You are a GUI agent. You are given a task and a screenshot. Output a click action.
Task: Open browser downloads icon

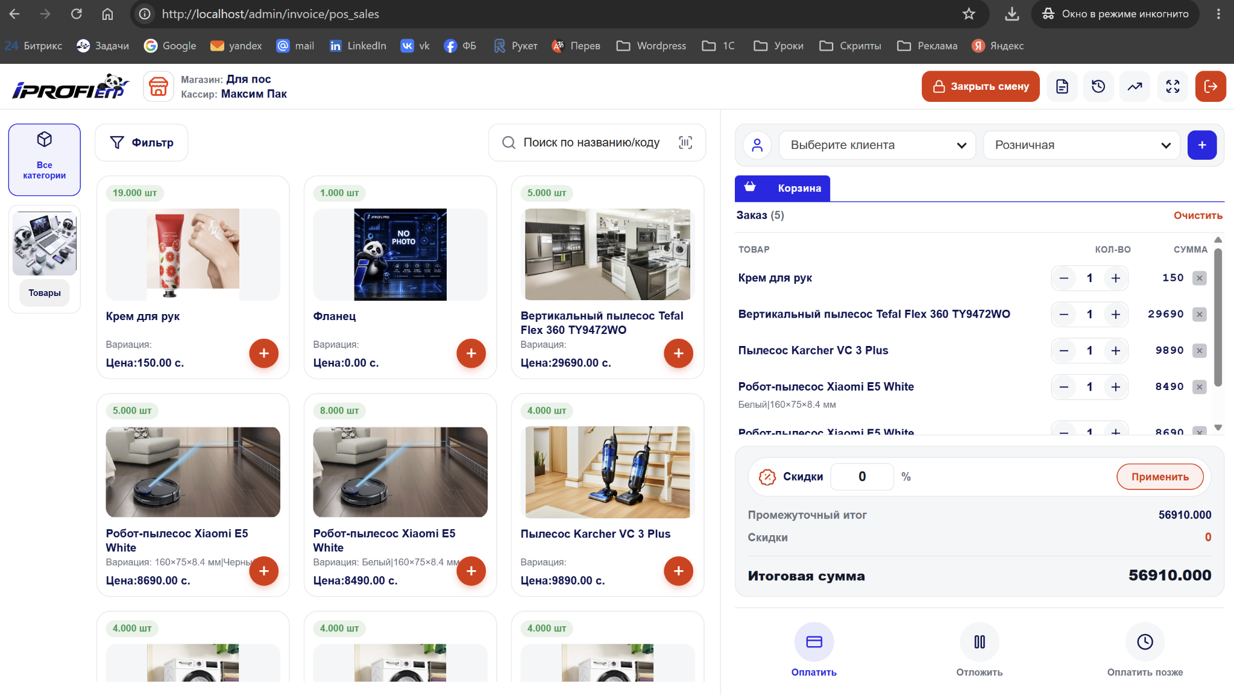click(1012, 14)
